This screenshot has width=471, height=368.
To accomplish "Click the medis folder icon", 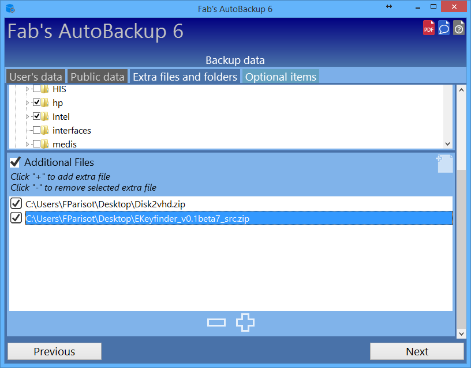I will tap(45, 144).
